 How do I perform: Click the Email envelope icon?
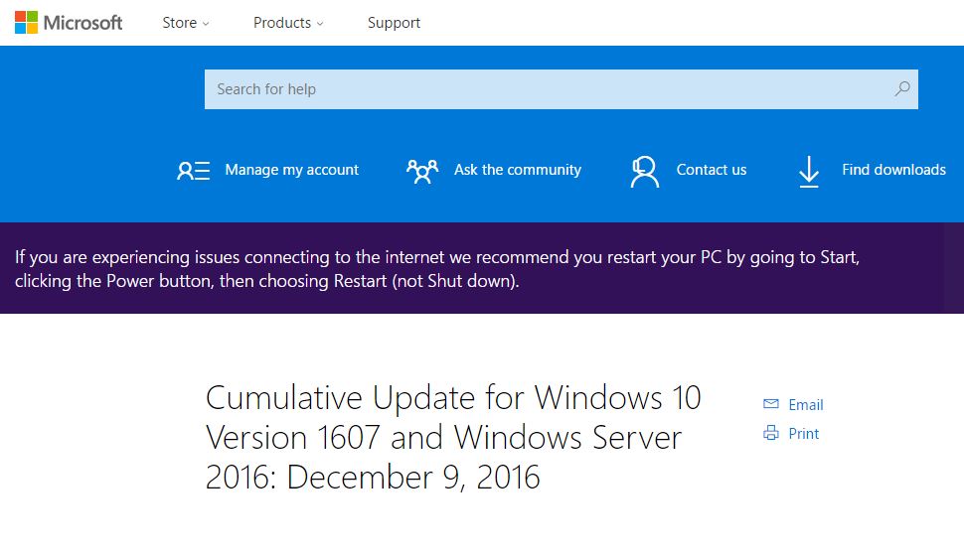click(770, 404)
